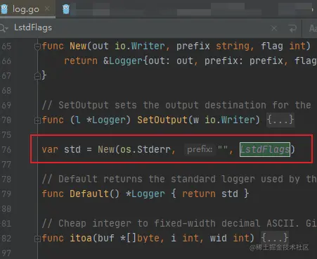
Task: Click the Default function name on line 79
Action: (x=89, y=194)
